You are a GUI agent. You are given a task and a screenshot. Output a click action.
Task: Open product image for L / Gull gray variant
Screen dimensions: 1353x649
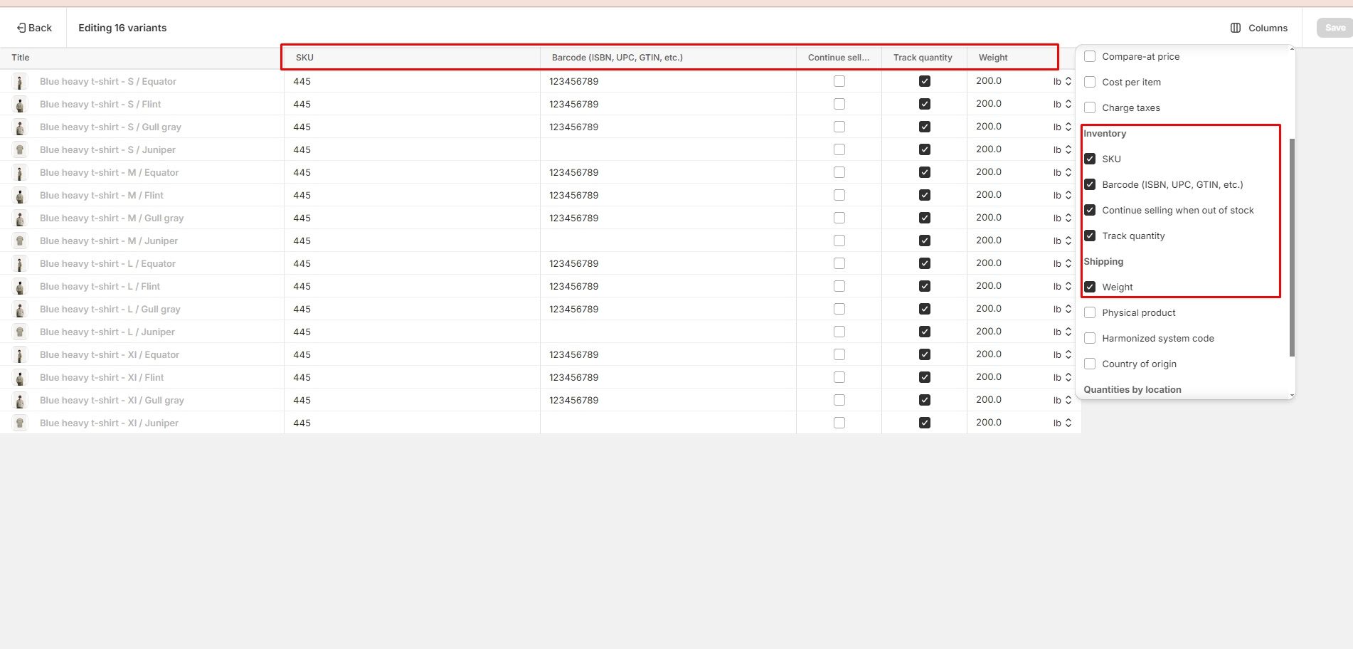coord(20,310)
